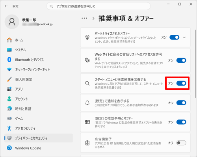Minimize the Settings window

(168, 4)
